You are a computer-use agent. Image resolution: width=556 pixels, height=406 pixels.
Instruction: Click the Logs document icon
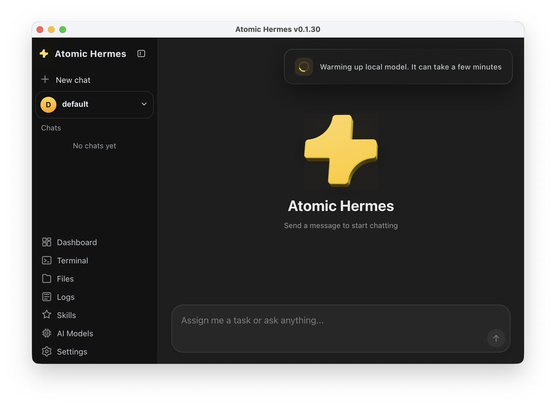[x=47, y=297]
